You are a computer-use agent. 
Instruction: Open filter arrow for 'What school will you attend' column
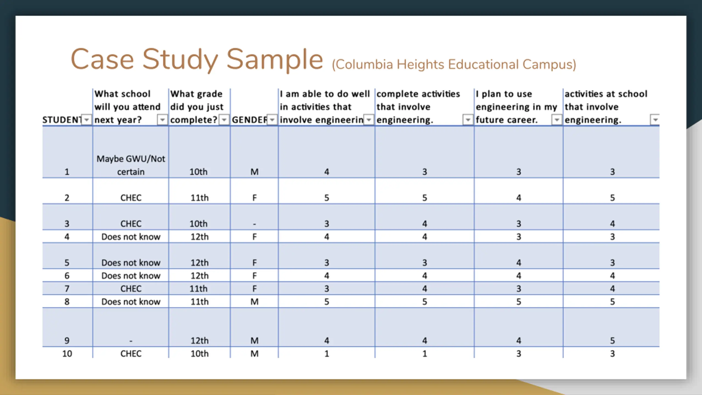pyautogui.click(x=162, y=120)
